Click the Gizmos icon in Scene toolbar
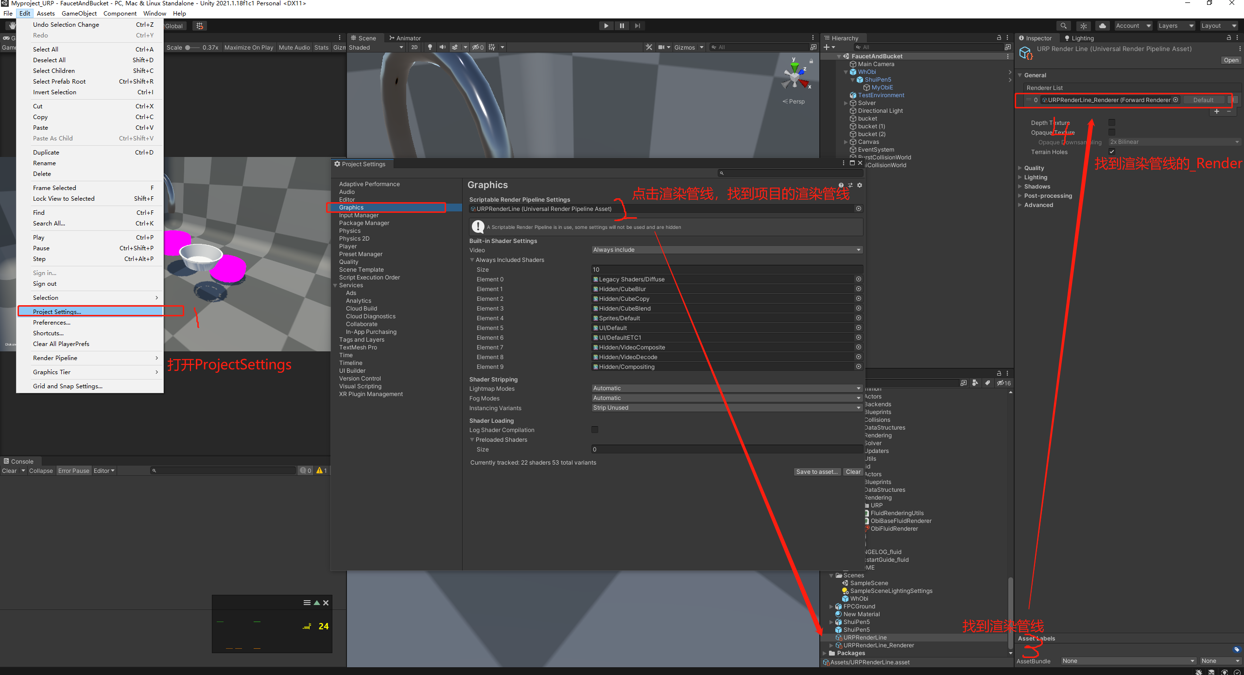 pyautogui.click(x=685, y=47)
